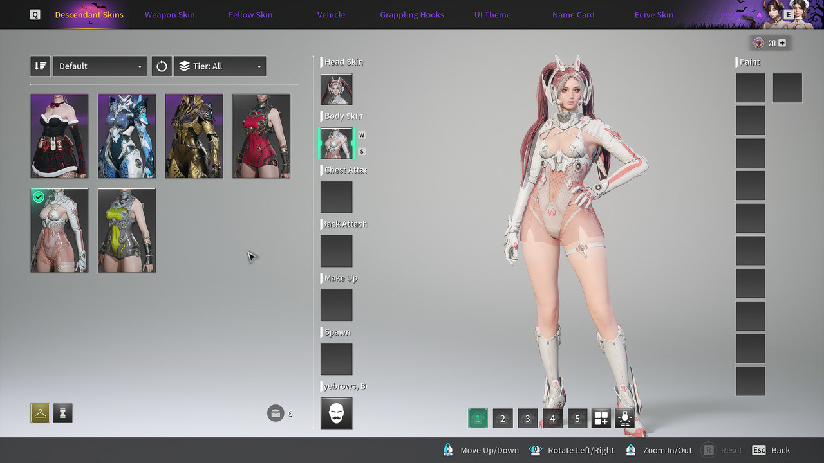This screenshot has height=463, width=824.
Task: Select the UI Theme tab
Action: 492,14
